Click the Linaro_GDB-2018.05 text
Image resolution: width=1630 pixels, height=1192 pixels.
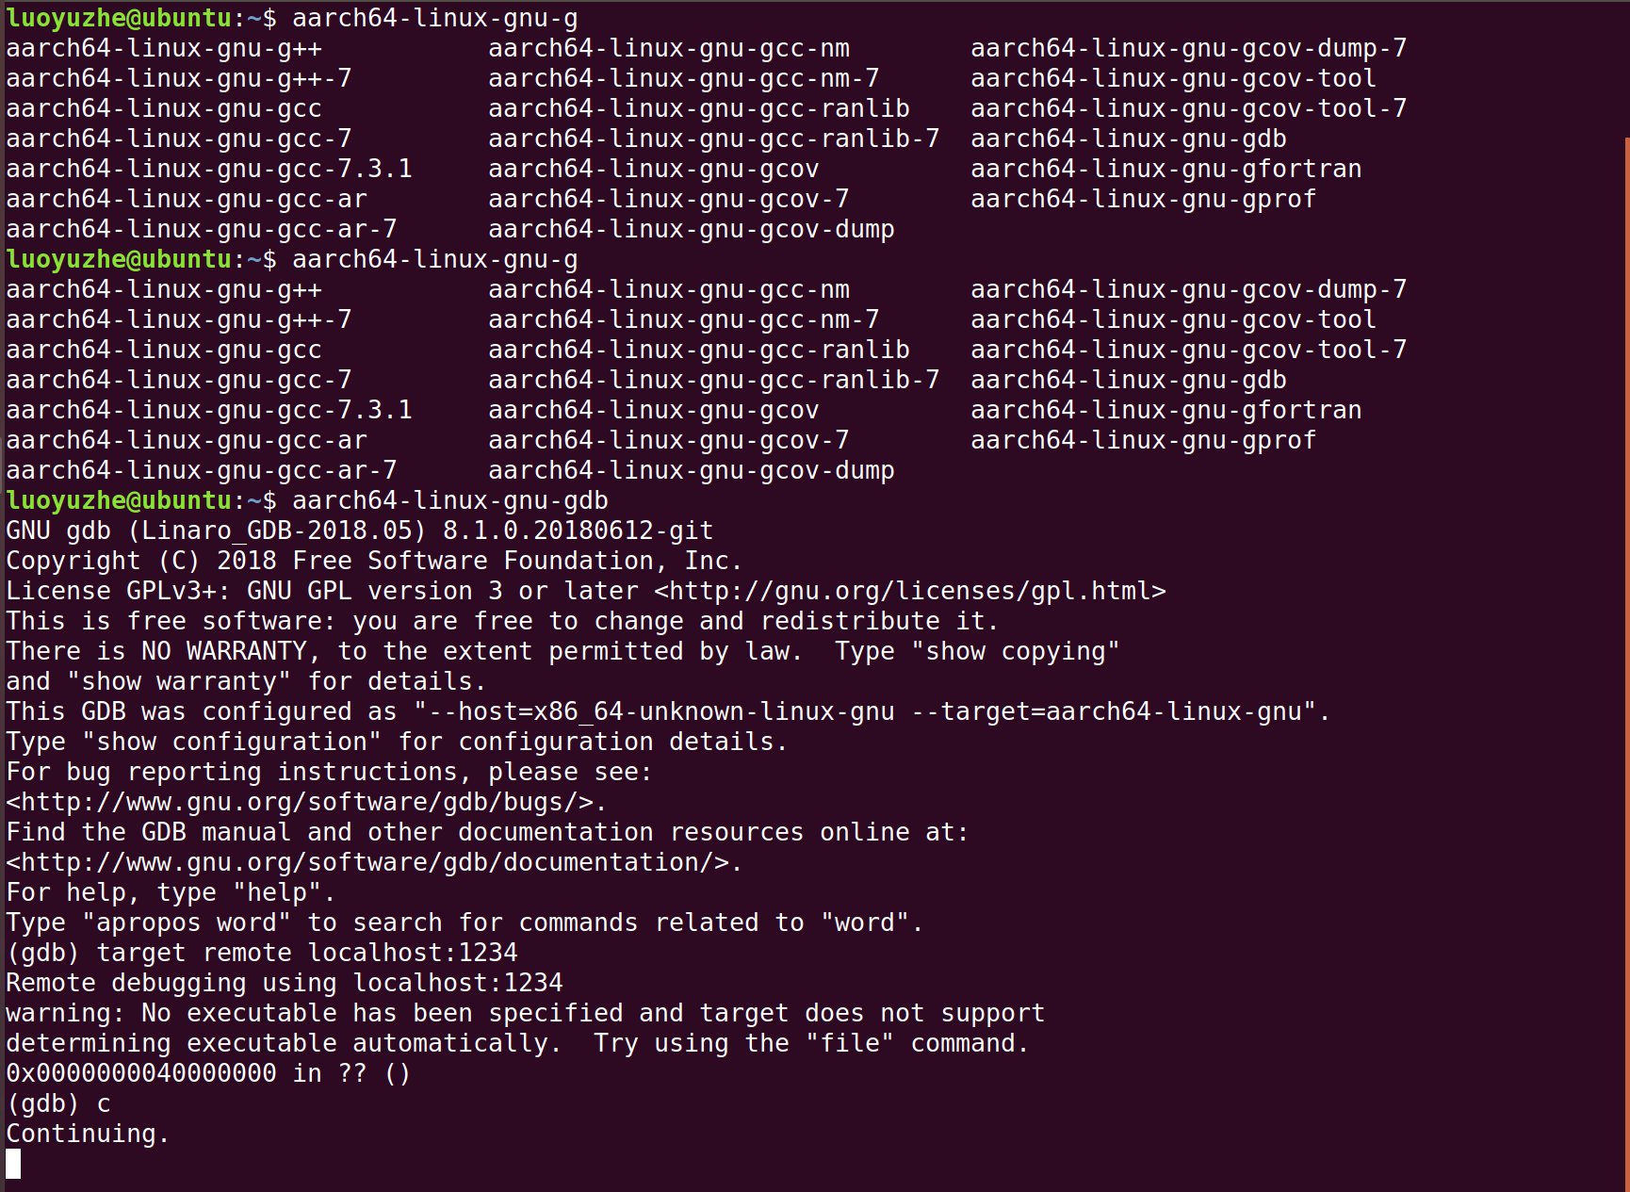tap(284, 531)
